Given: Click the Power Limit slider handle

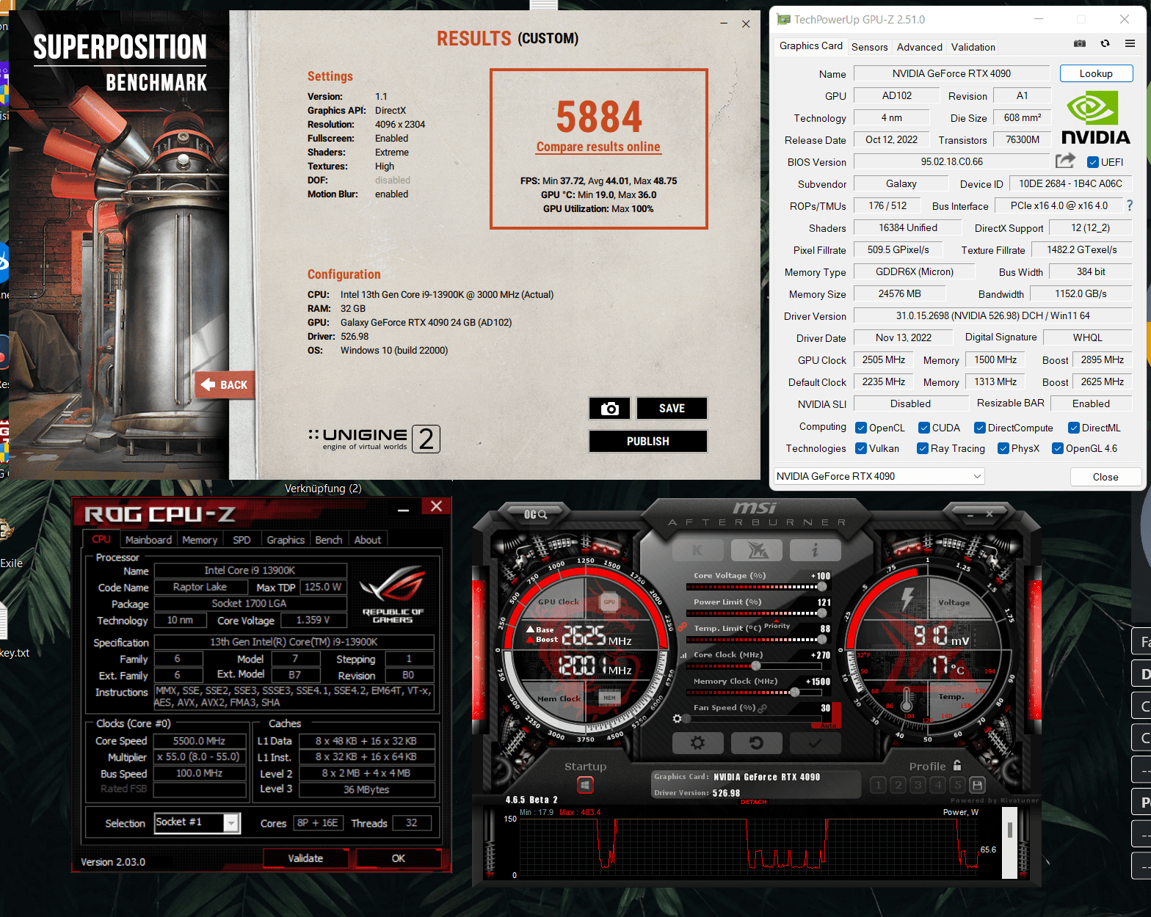Looking at the screenshot, I should click(x=822, y=613).
